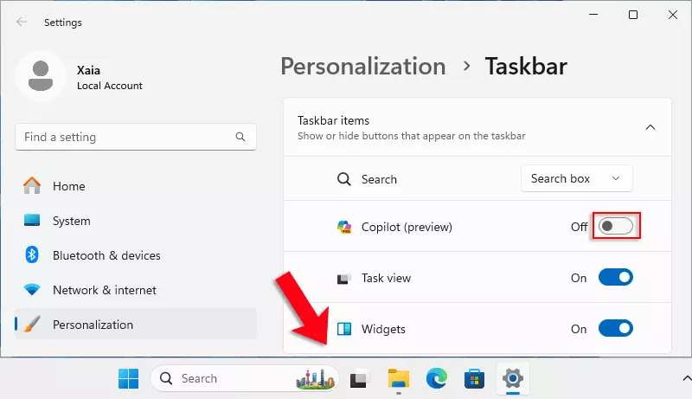Viewport: 692px width, 399px height.
Task: Click the Windows Start button
Action: (129, 378)
